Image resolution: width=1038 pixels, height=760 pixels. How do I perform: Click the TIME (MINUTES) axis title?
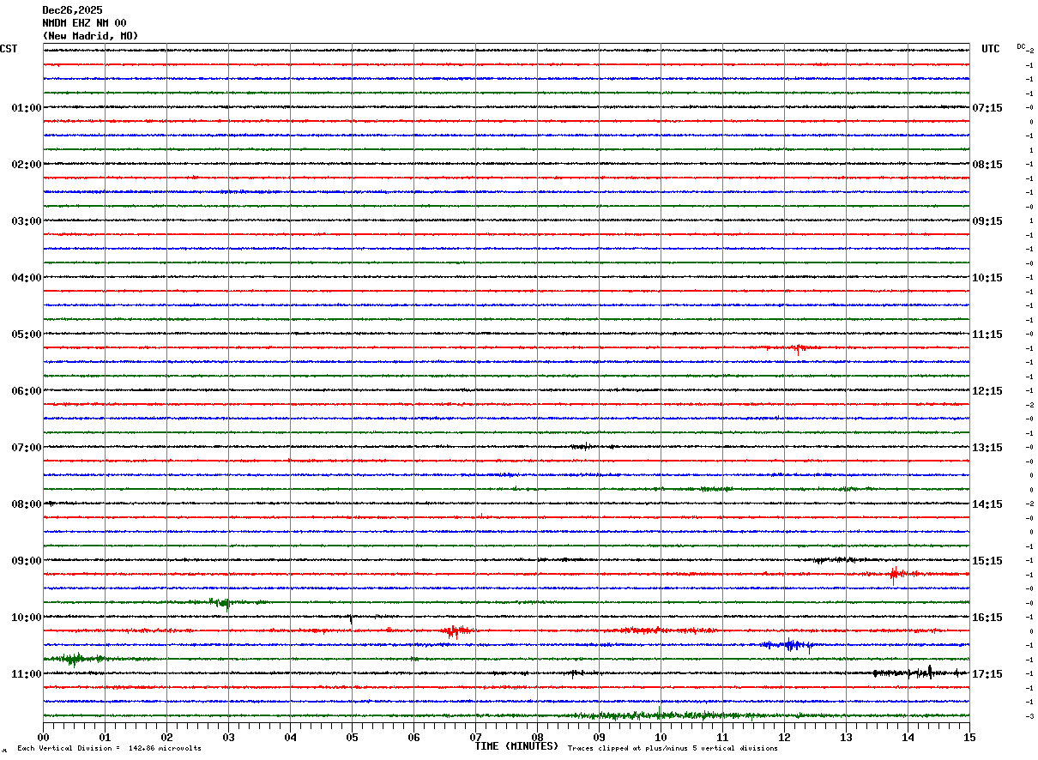tap(516, 746)
